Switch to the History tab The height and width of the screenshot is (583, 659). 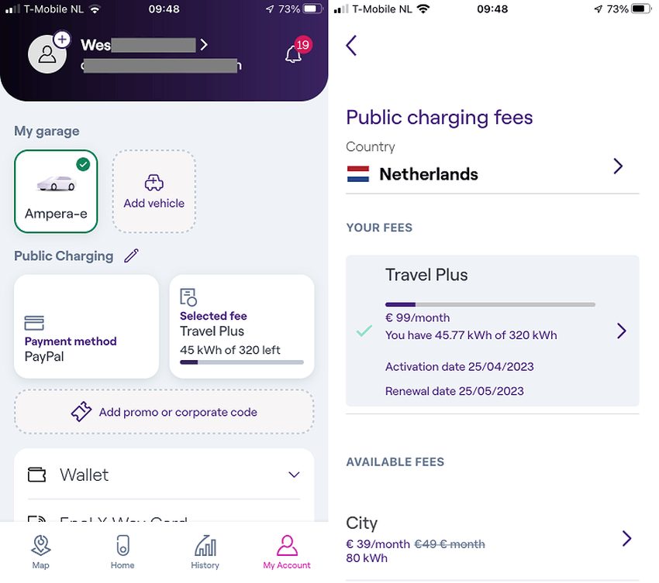[205, 552]
